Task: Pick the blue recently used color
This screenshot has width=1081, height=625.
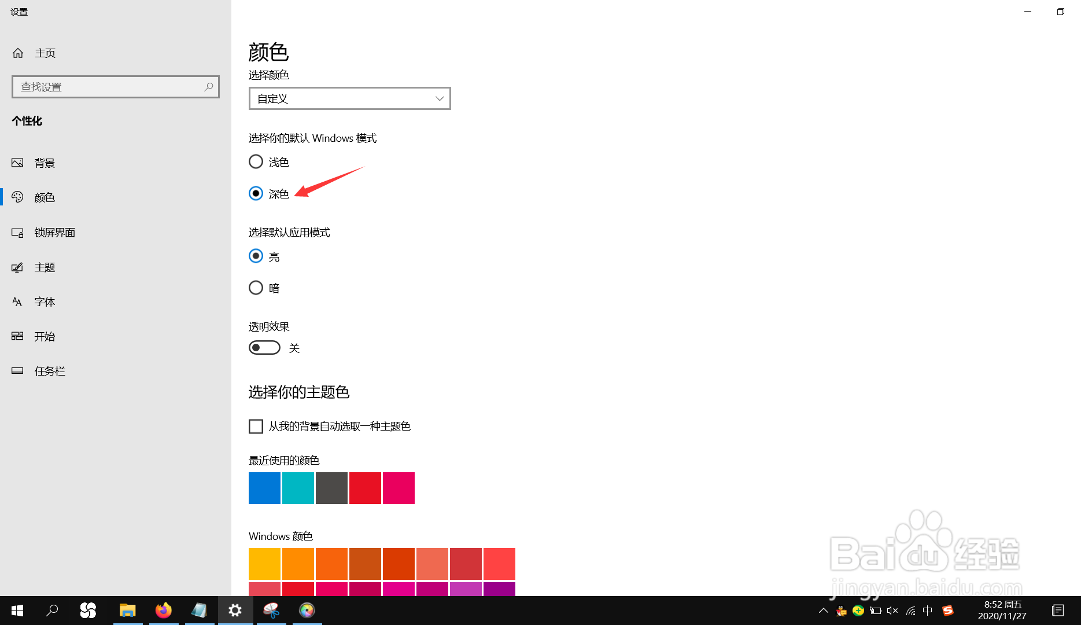Action: click(x=264, y=488)
